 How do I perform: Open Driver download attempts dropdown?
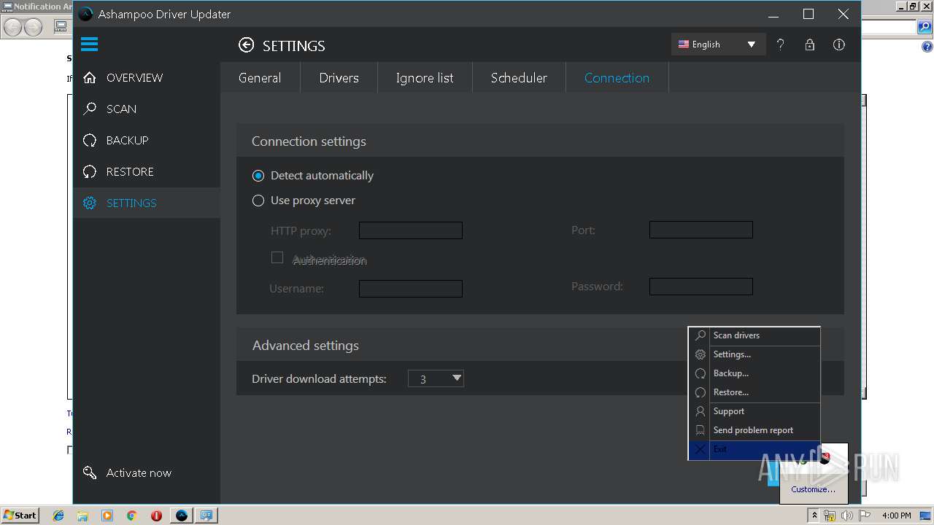(436, 378)
